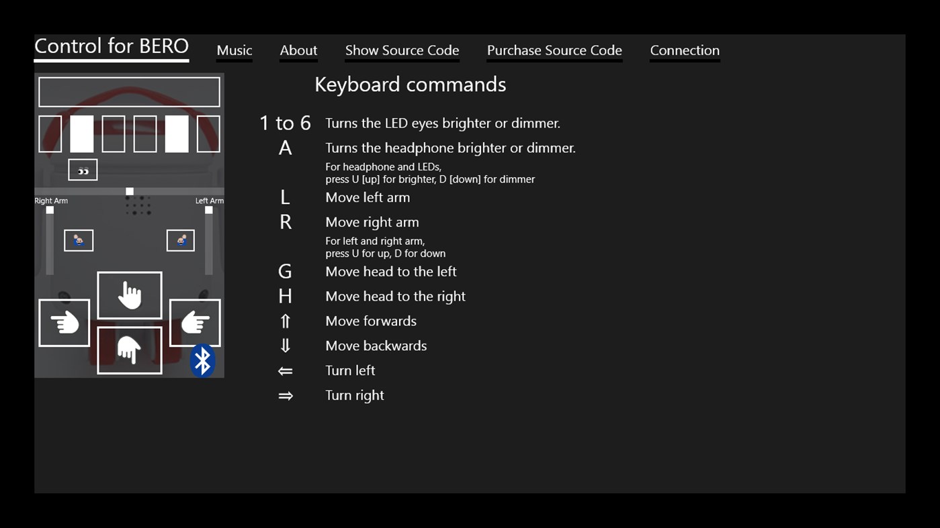Viewport: 940px width, 528px height.
Task: Click the Show Source Code link
Action: pos(402,50)
